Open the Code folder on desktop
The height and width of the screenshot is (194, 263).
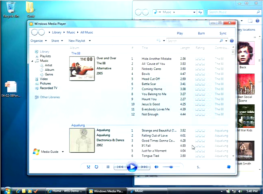pyautogui.click(x=30, y=9)
